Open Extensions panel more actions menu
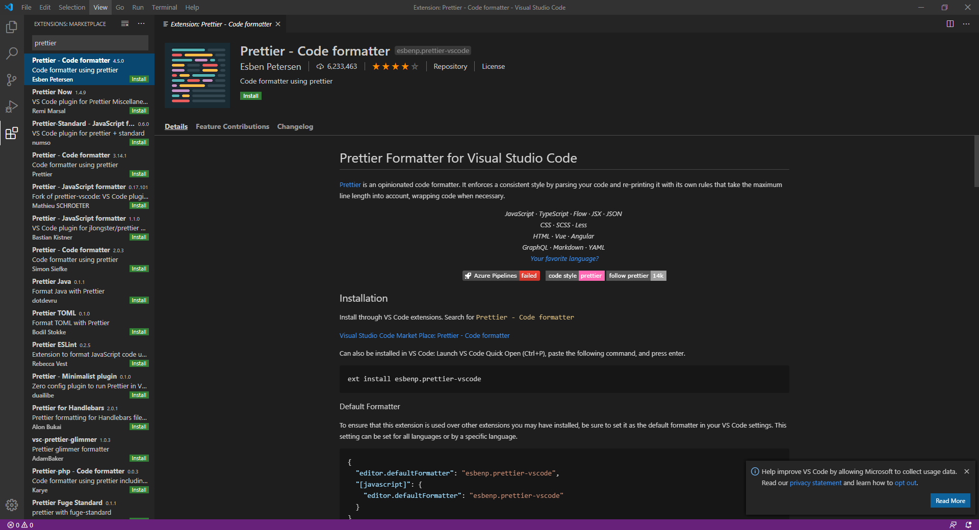The height and width of the screenshot is (530, 979). coord(141,24)
